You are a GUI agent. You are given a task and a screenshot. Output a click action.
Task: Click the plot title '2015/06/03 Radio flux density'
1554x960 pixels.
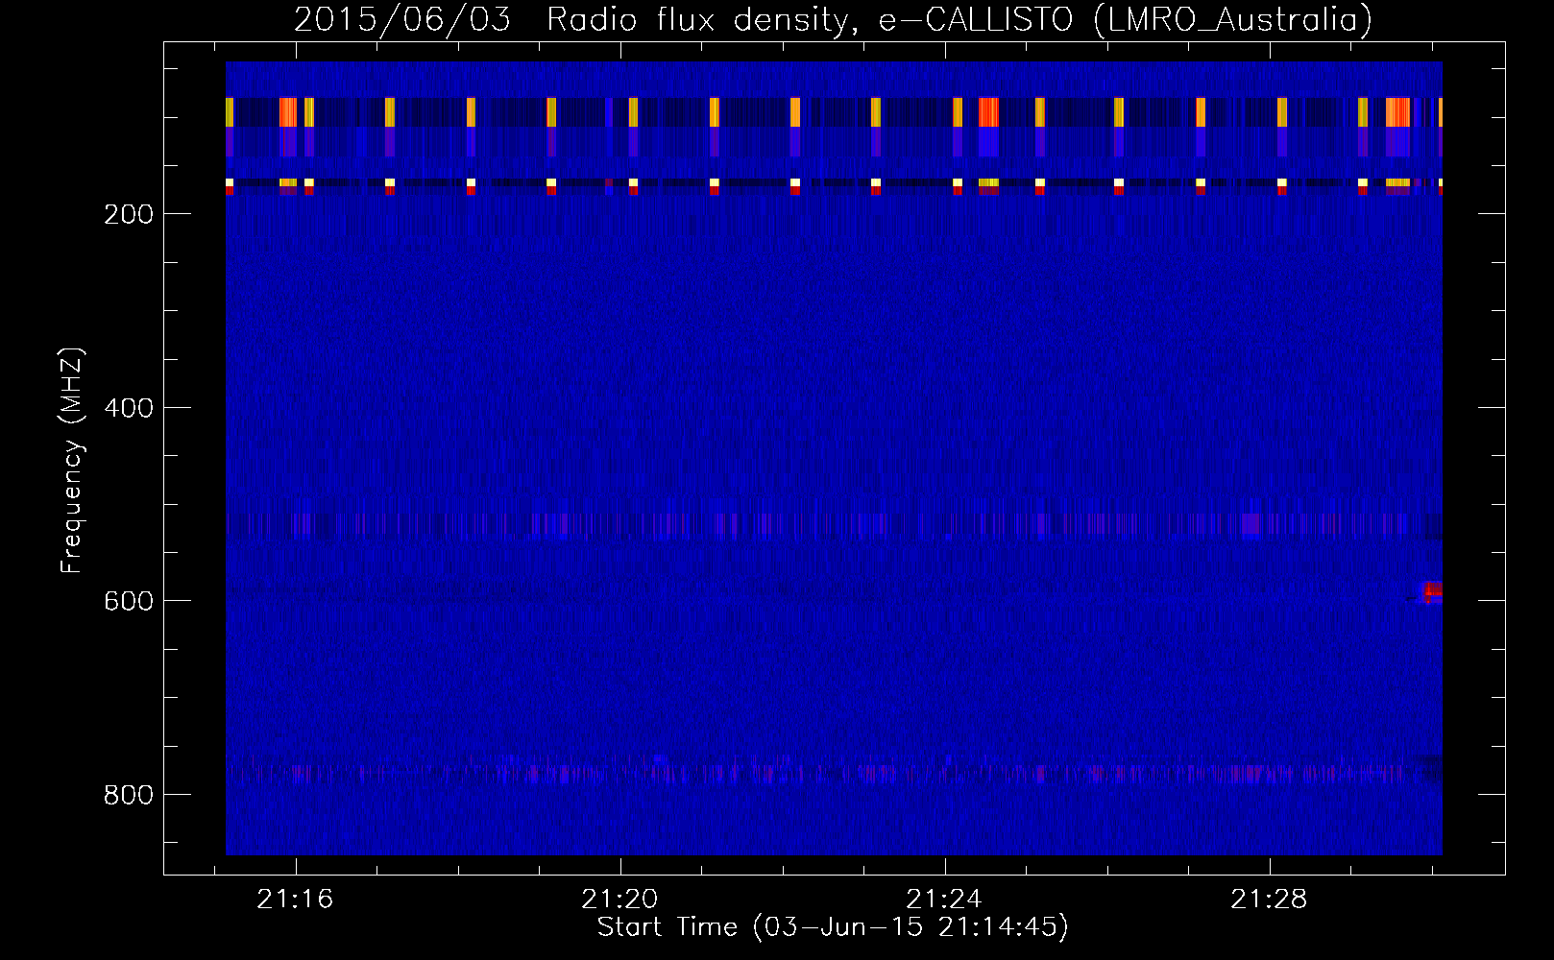pyautogui.click(x=571, y=19)
